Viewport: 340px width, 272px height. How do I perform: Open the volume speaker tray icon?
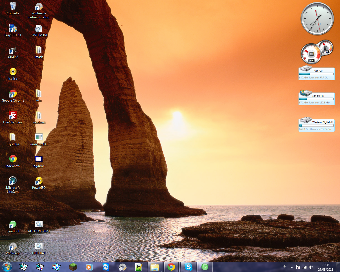pyautogui.click(x=311, y=267)
